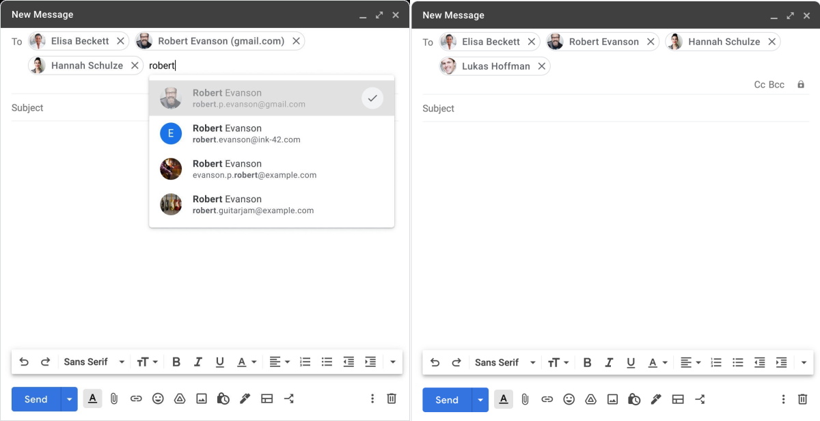This screenshot has width=820, height=421.
Task: Select suggestion evanson.p.robert@example.com
Action: [272, 169]
